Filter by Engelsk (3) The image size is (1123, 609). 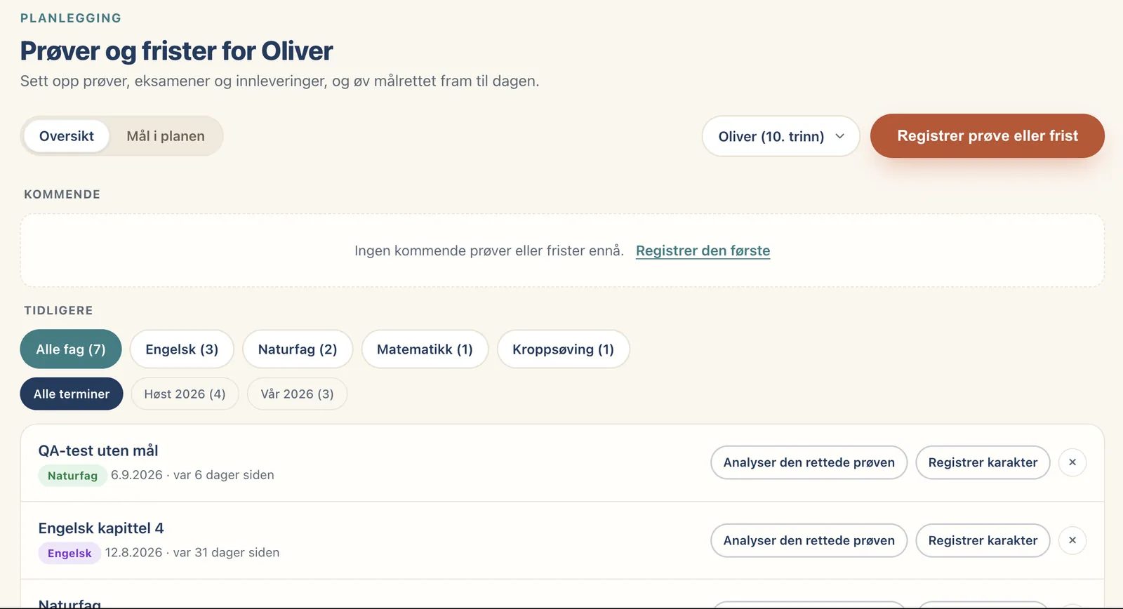pyautogui.click(x=182, y=349)
